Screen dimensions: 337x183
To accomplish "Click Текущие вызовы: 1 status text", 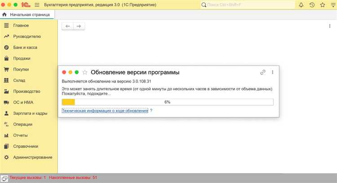I will (x=28, y=178).
